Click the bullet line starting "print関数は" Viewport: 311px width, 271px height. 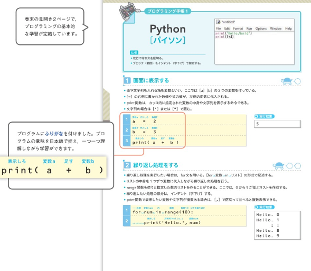tap(187, 103)
